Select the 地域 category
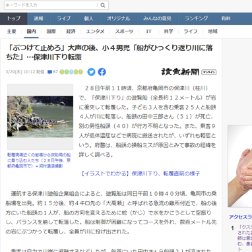The image size is (252, 252). pos(212,32)
